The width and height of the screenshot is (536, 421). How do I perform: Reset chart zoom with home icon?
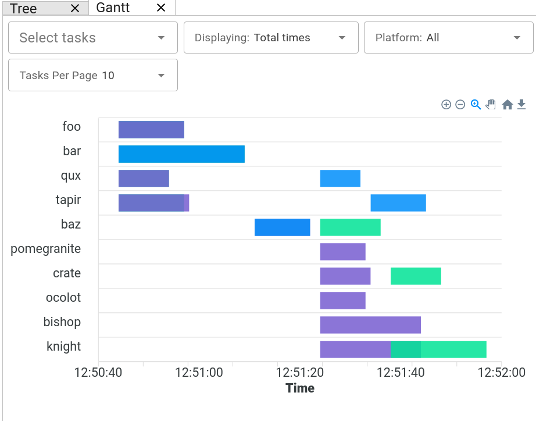click(507, 105)
